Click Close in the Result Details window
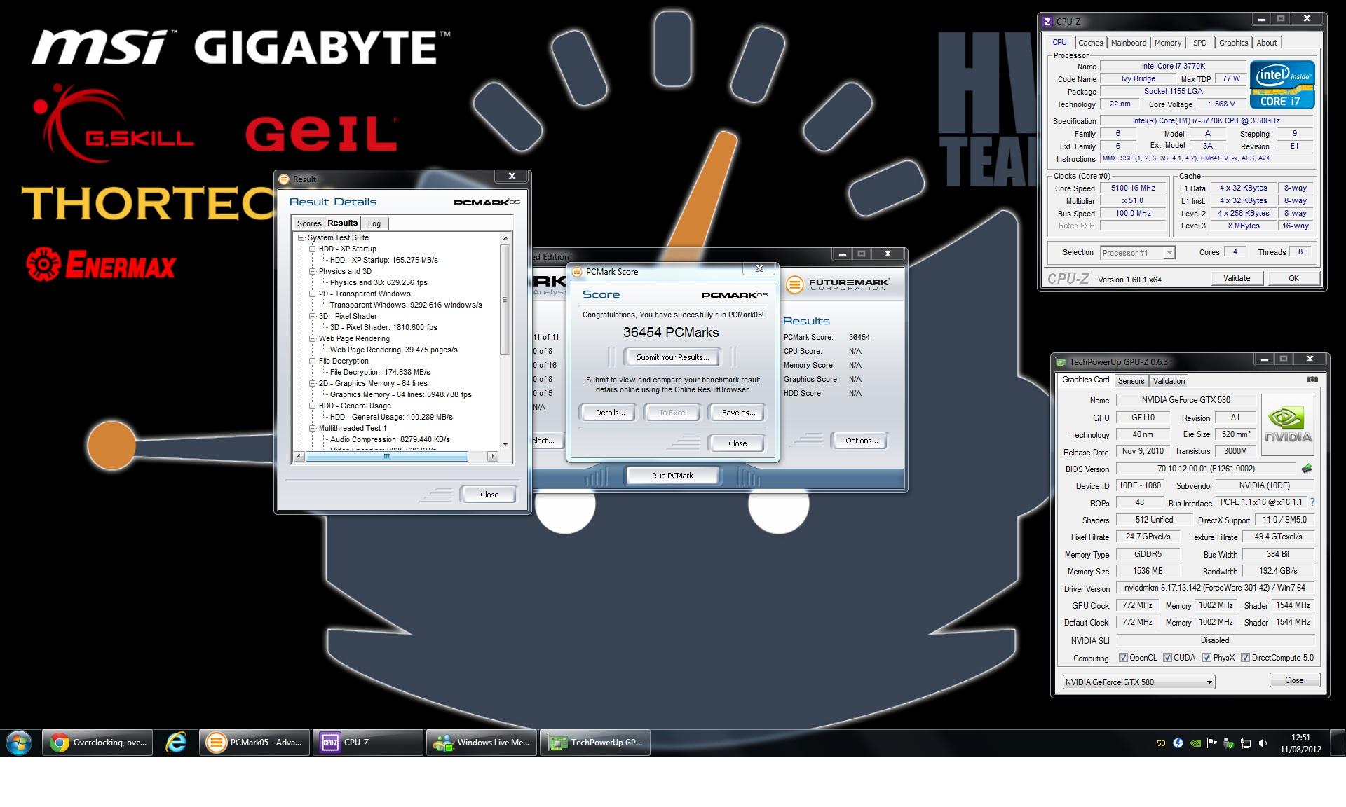 click(x=489, y=495)
